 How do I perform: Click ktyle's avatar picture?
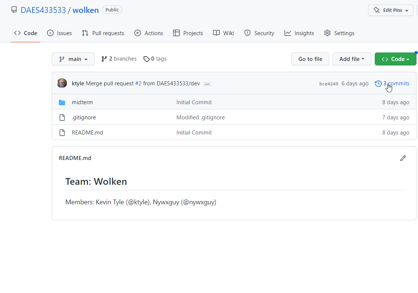point(62,84)
